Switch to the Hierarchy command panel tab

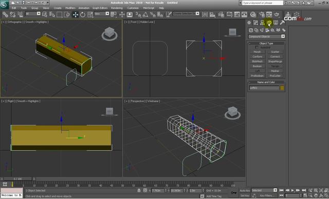(262, 23)
